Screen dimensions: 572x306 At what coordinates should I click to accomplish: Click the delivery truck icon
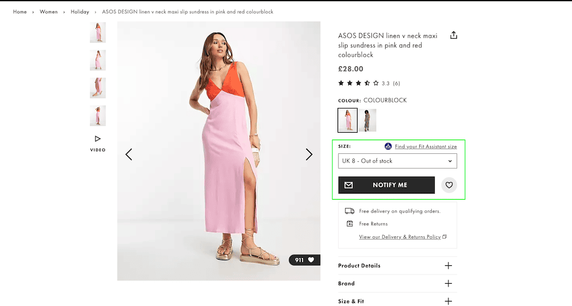tap(349, 211)
